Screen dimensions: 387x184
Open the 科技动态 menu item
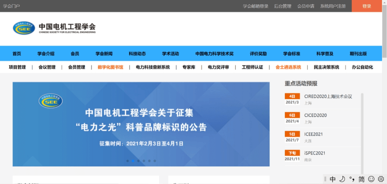point(137,53)
